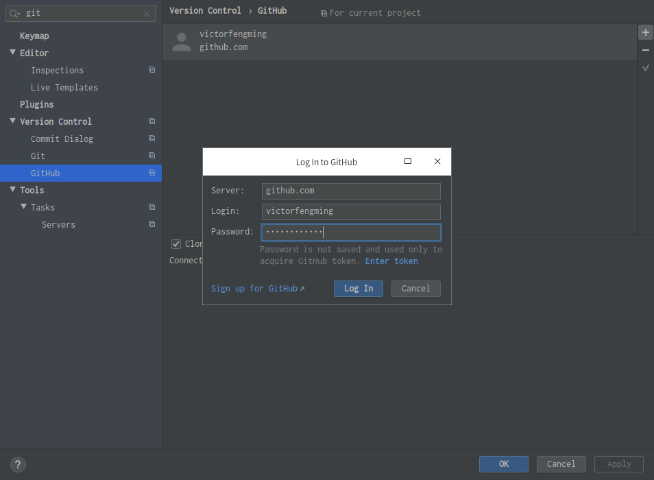Close the Log In to GitHub dialog
The image size is (654, 480).
click(437, 161)
